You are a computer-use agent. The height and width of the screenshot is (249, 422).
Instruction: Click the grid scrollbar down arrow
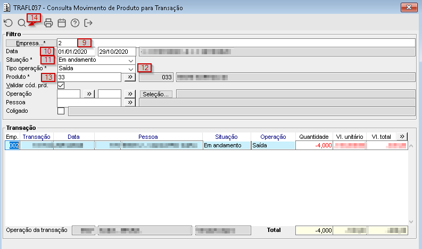coord(411,222)
